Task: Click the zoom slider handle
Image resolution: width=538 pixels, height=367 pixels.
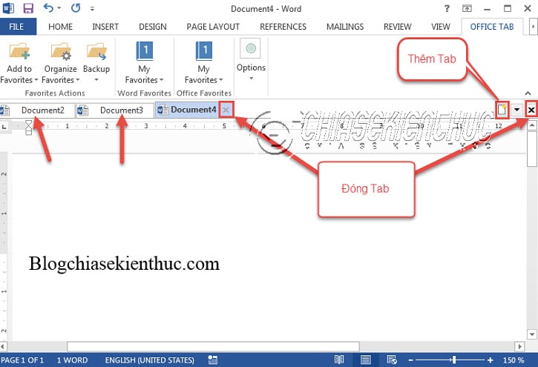Action: [x=454, y=360]
